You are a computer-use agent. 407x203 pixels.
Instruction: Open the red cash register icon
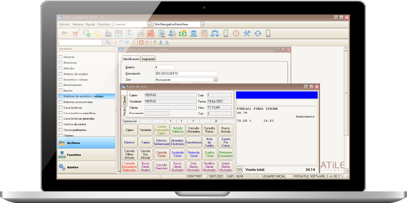pos(151,34)
